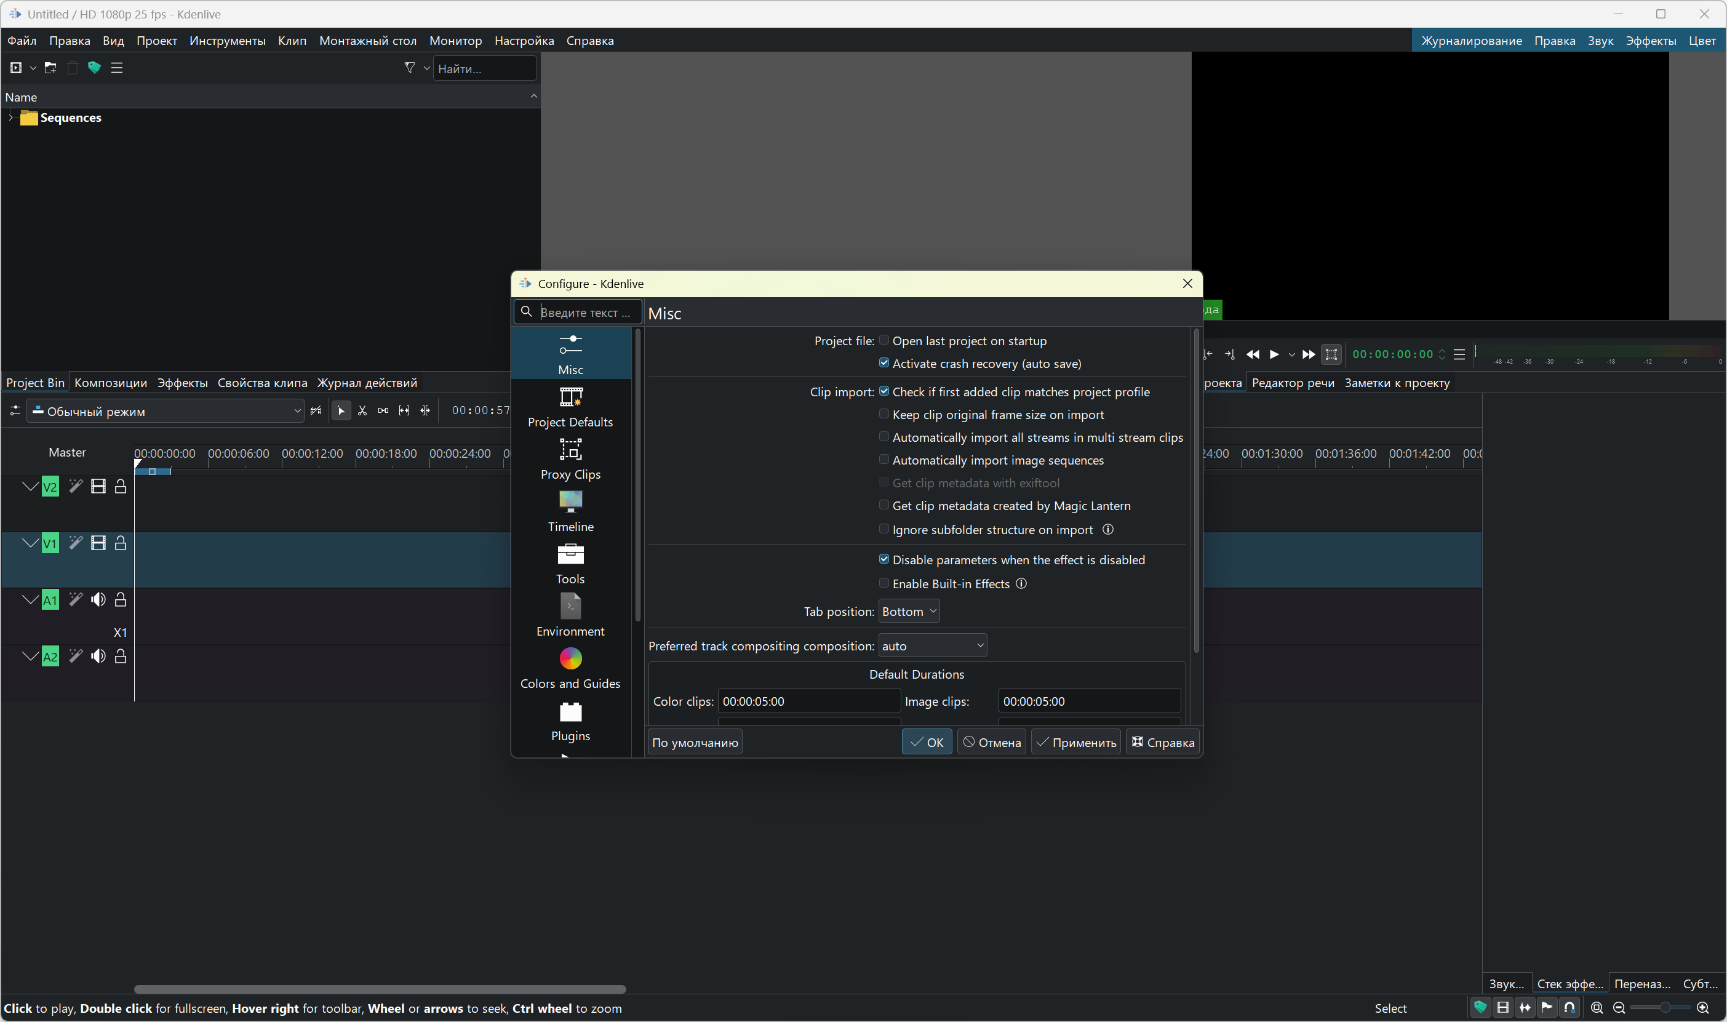This screenshot has height=1022, width=1727.
Task: Click the Применить button
Action: click(x=1075, y=743)
